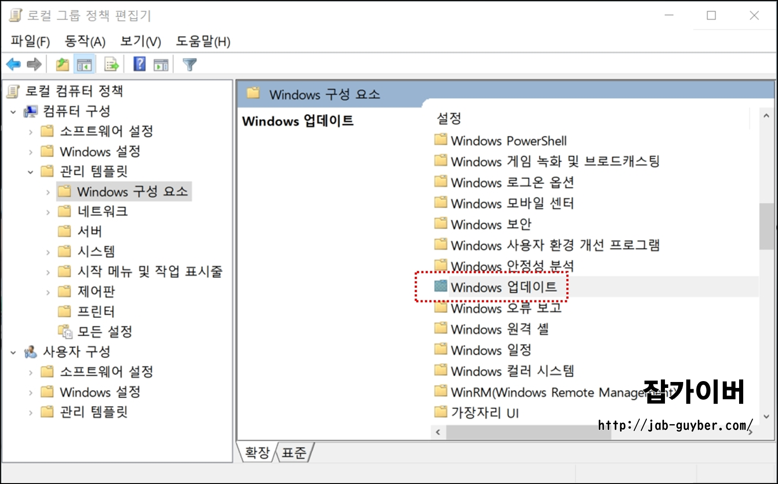Click the Windows 업데이트 folder icon in list

441,286
